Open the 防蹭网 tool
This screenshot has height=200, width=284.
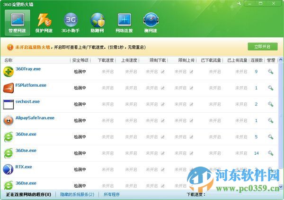[97, 23]
